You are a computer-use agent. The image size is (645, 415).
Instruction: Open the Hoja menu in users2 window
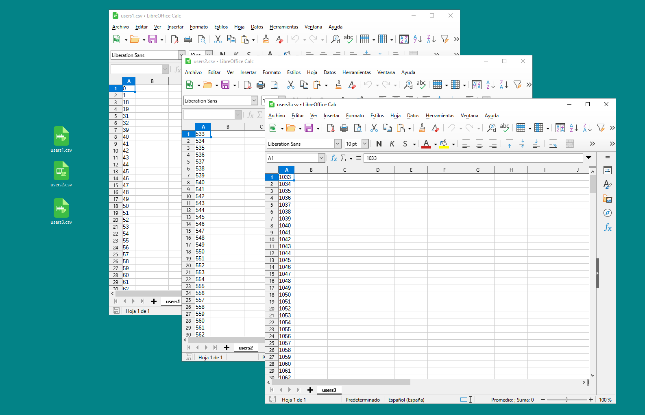(312, 72)
